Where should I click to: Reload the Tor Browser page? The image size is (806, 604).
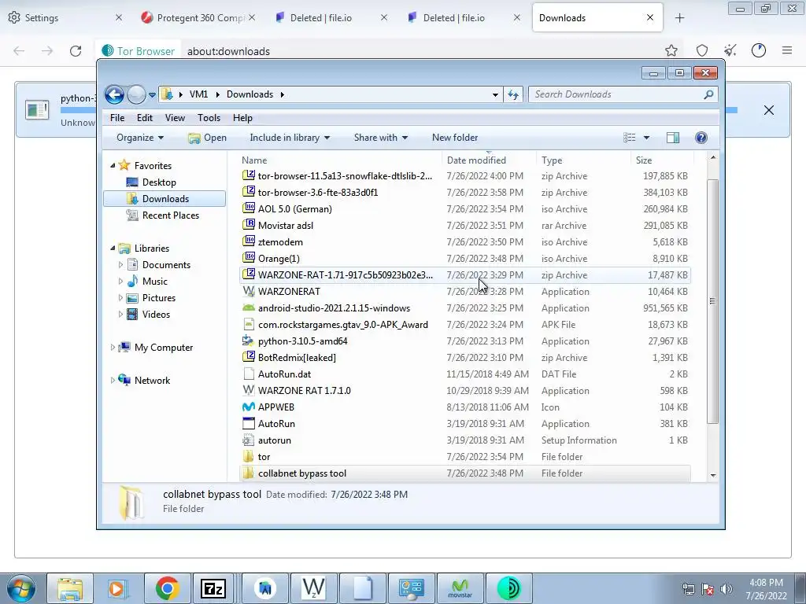coord(76,51)
